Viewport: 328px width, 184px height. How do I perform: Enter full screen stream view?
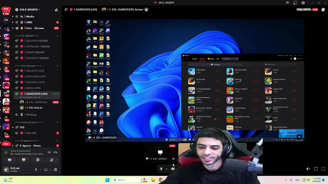click(323, 169)
